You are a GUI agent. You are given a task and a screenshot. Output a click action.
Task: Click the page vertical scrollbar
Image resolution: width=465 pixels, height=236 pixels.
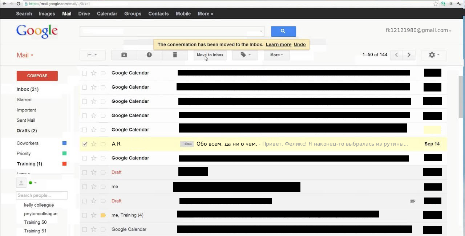pyautogui.click(x=461, y=97)
